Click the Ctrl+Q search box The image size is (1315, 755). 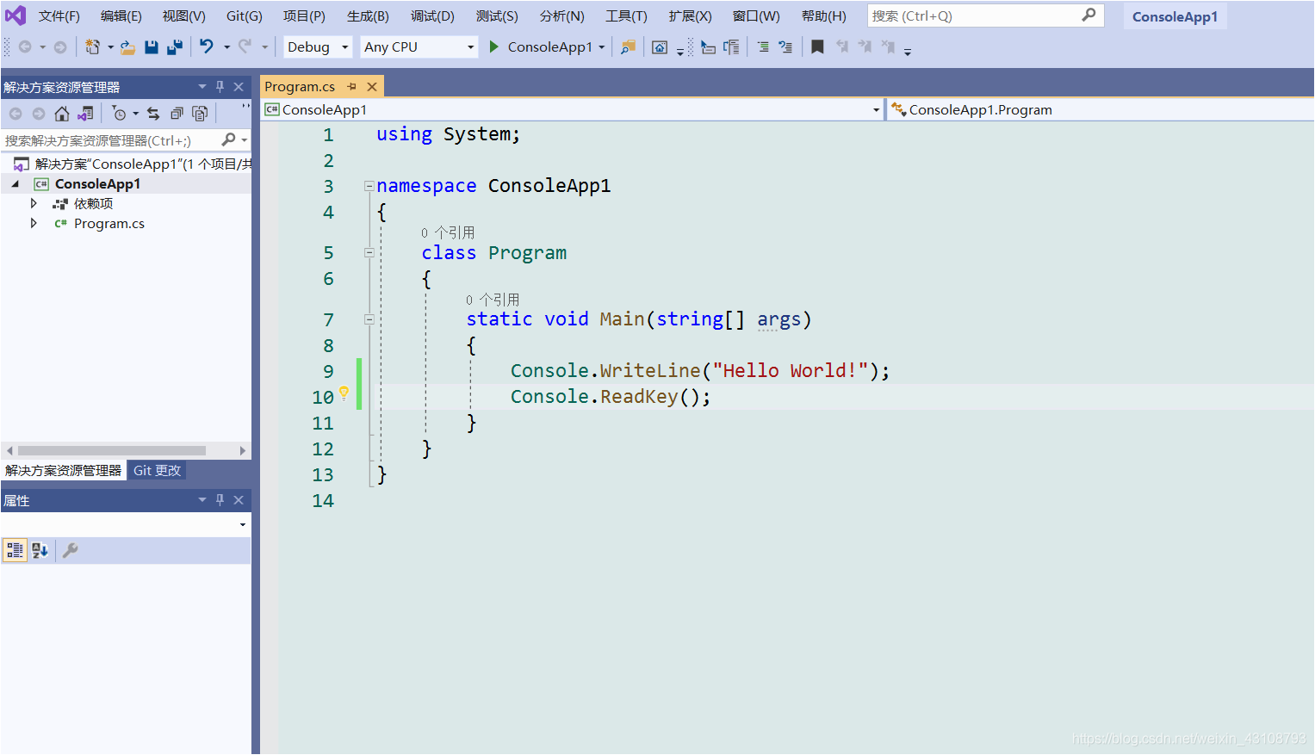[985, 16]
